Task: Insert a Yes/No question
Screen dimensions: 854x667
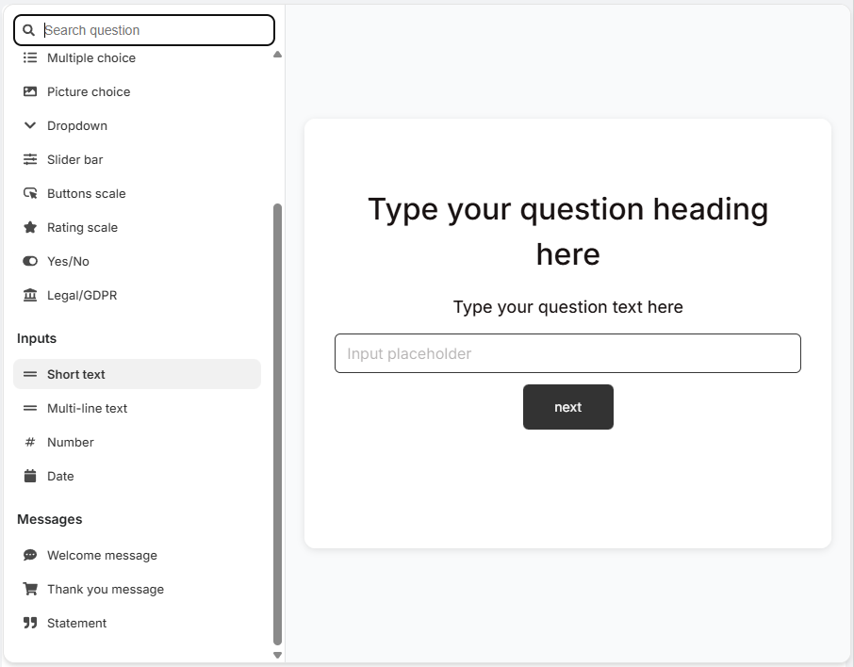Action: coord(69,261)
